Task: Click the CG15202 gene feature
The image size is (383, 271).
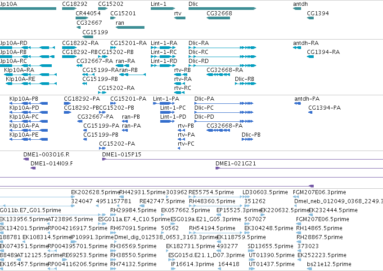Action: click(103, 9)
